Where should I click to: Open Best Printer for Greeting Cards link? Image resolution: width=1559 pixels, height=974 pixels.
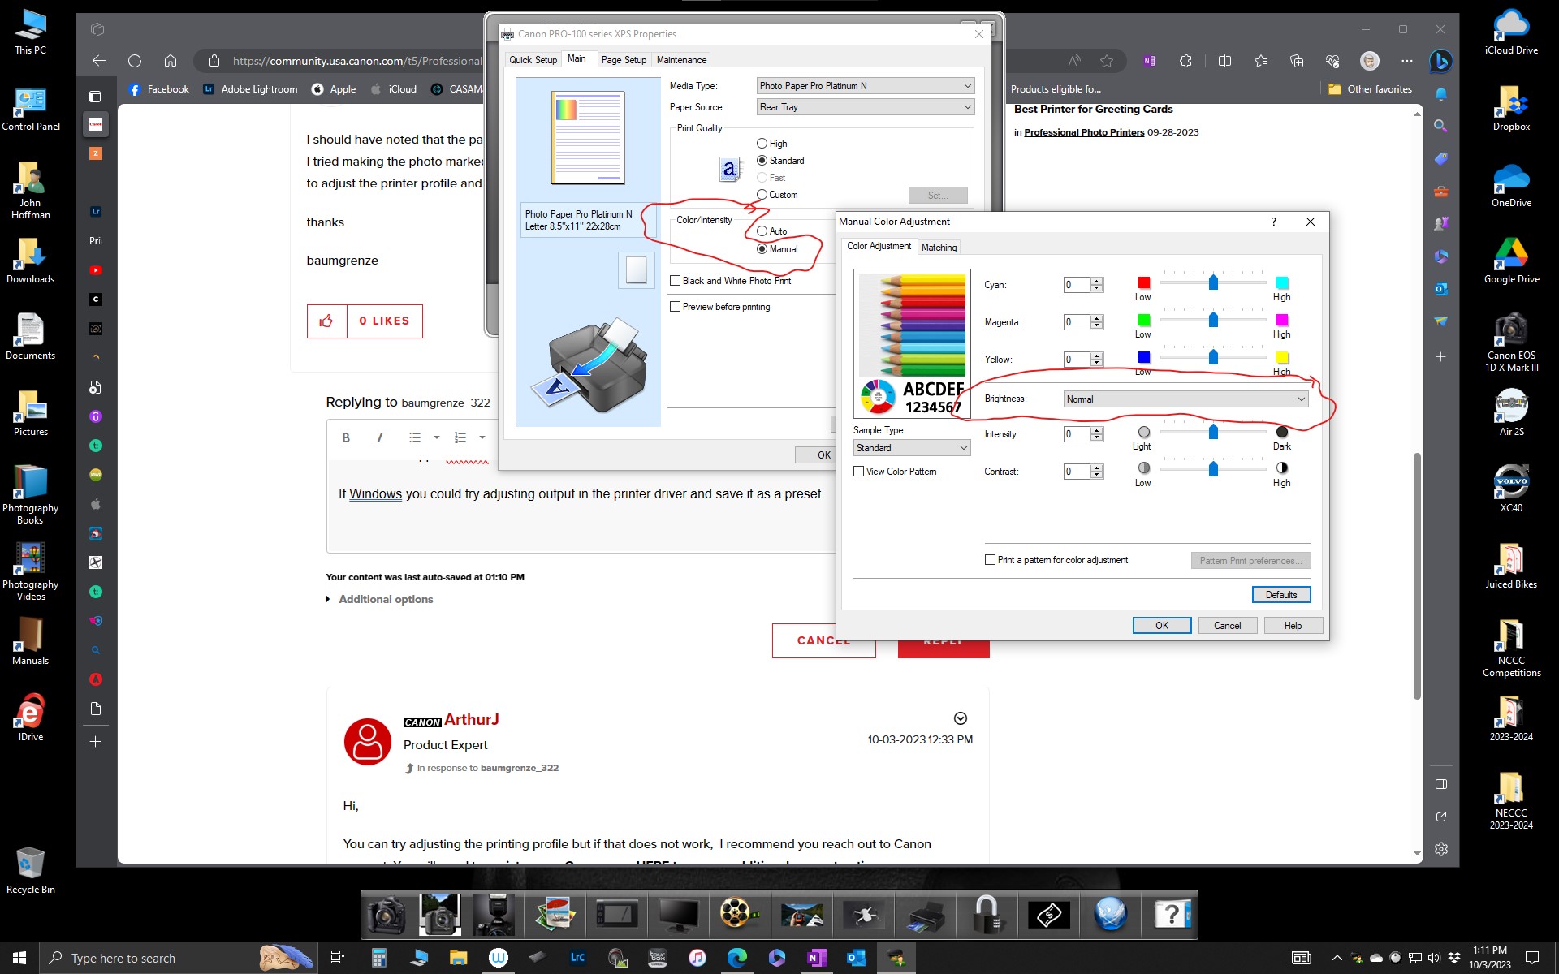(x=1093, y=110)
